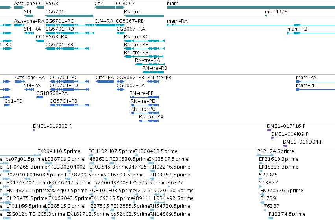Select the CG6701 gene label
335x220 pixels.
coord(55,12)
